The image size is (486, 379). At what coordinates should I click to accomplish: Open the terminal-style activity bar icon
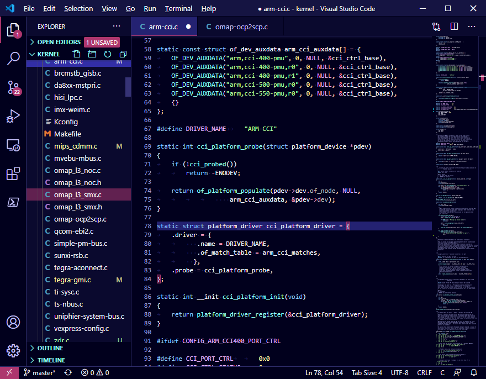pyautogui.click(x=13, y=202)
